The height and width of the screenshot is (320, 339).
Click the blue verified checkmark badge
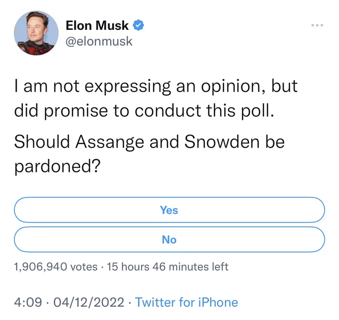(138, 25)
